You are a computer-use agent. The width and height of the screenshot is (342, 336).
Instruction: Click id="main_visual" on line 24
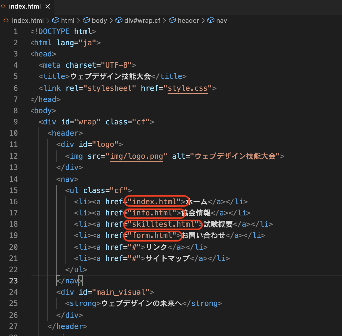click(114, 292)
